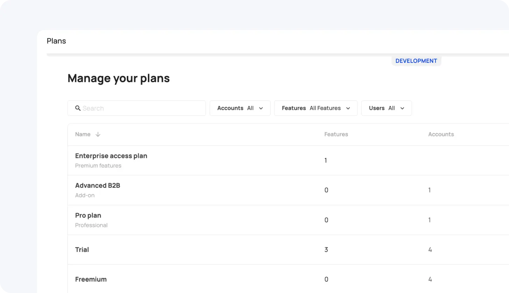Select the Pro plan entry
Viewport: 509px width, 293px height.
88,216
